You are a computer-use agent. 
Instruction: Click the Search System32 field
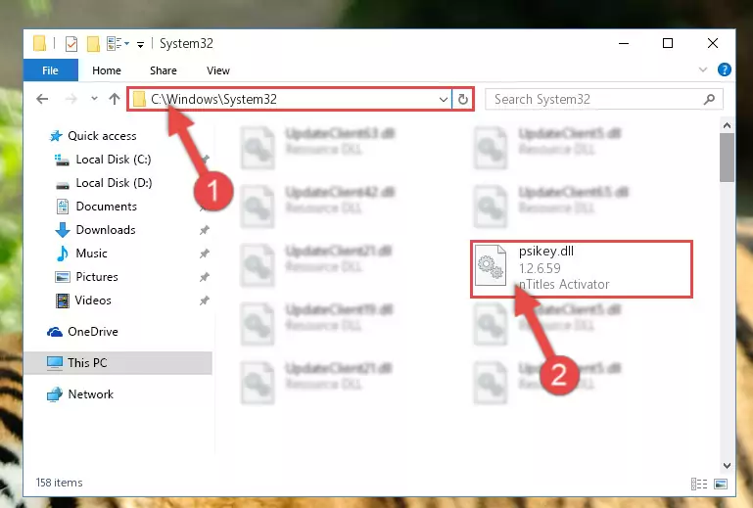pyautogui.click(x=604, y=100)
